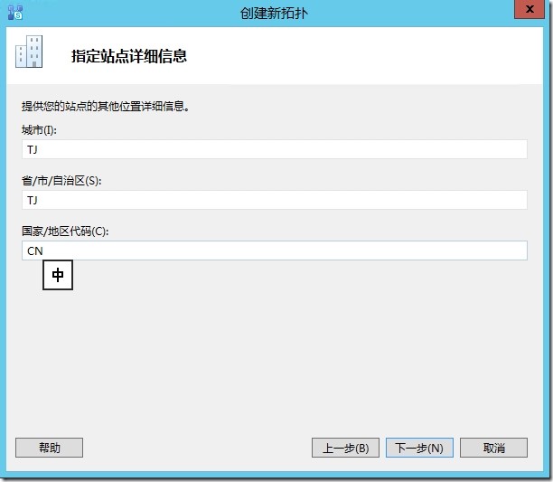Click the city input field containing TJ
Screen dimensions: 553x482
tap(275, 149)
